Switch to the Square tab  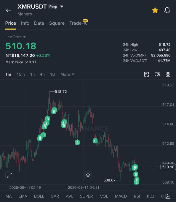(57, 23)
